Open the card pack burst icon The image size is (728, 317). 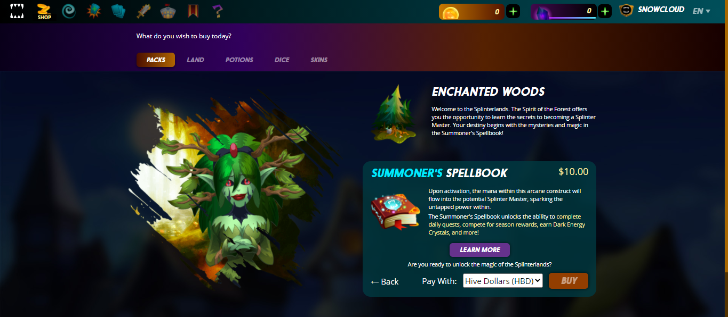pyautogui.click(x=94, y=11)
